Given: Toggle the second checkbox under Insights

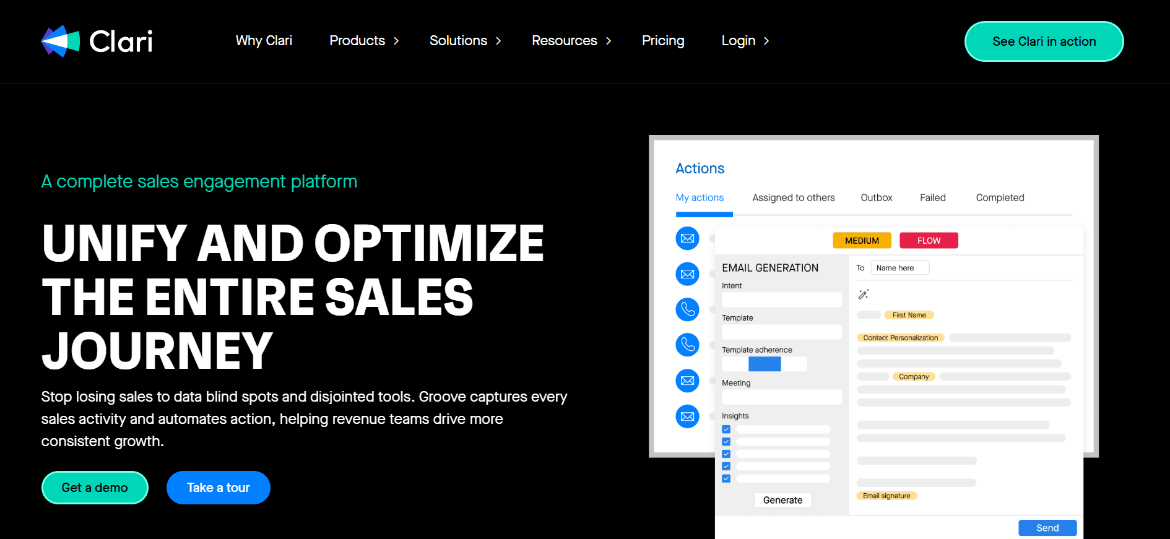Looking at the screenshot, I should [x=726, y=442].
